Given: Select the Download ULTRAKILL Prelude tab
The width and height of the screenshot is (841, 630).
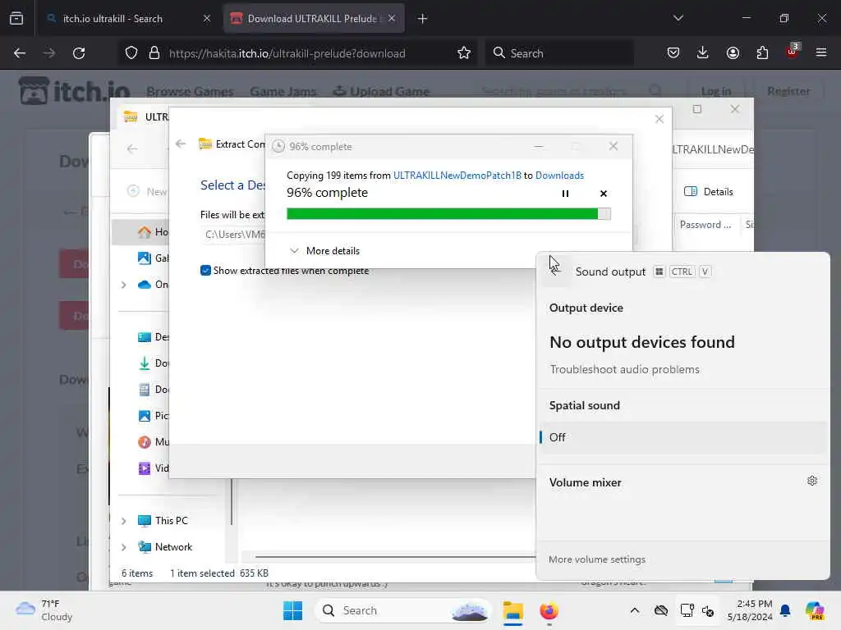Looking at the screenshot, I should click(313, 18).
